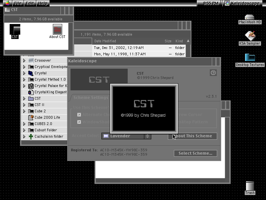Click the Crystal Method 1.0 folder icon
266x200 pixels.
[31, 79]
